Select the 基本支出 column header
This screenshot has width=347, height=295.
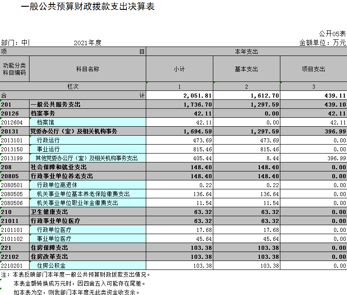tap(246, 69)
